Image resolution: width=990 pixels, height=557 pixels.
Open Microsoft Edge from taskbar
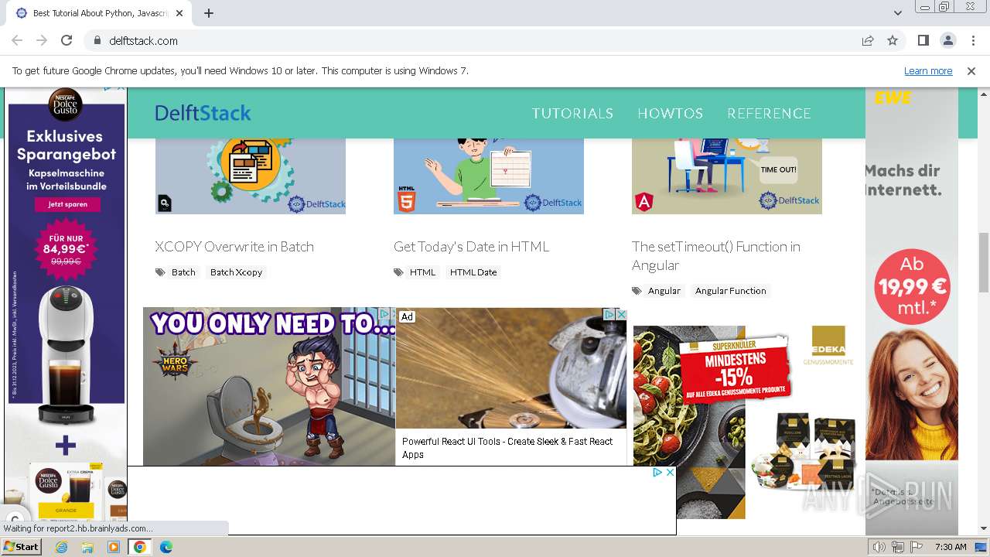[166, 547]
